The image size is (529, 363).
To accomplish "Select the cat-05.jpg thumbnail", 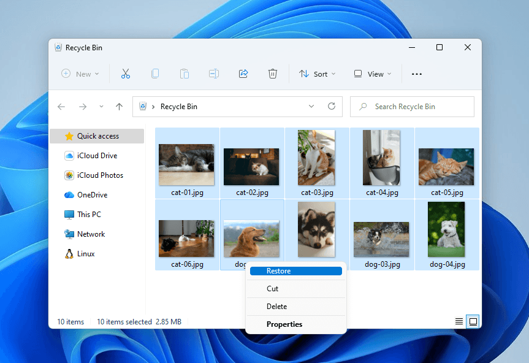I will click(x=446, y=167).
